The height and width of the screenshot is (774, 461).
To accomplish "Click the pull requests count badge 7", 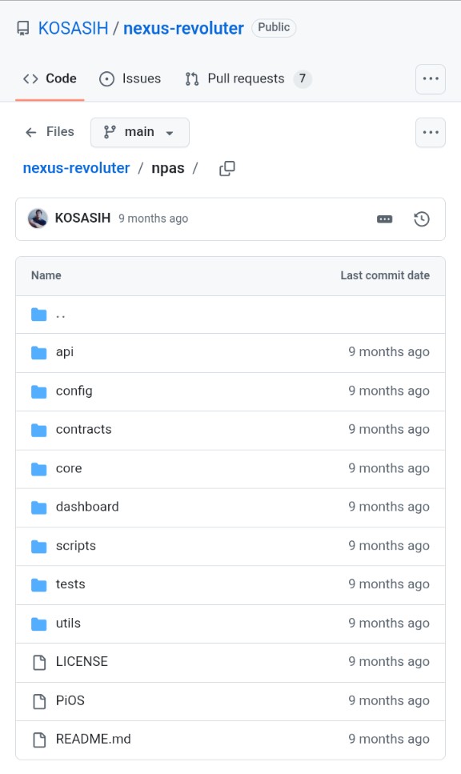I will point(303,78).
